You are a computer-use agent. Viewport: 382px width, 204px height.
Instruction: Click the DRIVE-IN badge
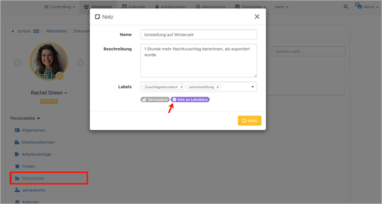coord(49,101)
